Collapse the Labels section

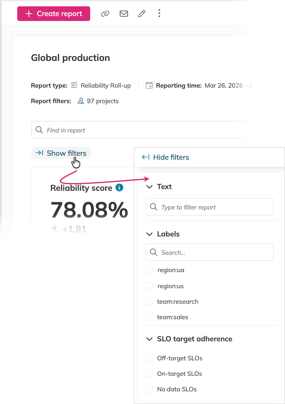[x=149, y=234]
